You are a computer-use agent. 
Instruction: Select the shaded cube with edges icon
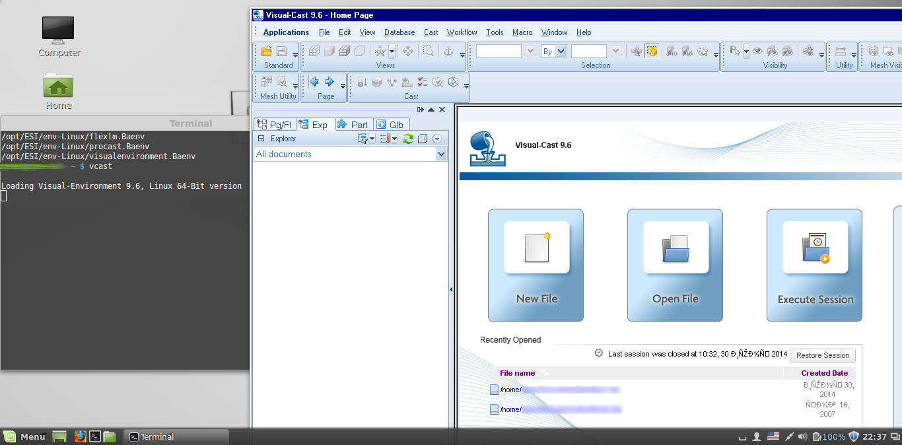coord(345,51)
